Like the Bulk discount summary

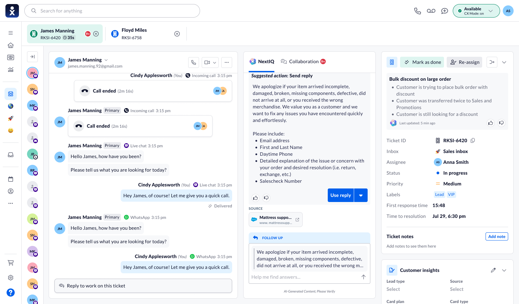coord(491,123)
